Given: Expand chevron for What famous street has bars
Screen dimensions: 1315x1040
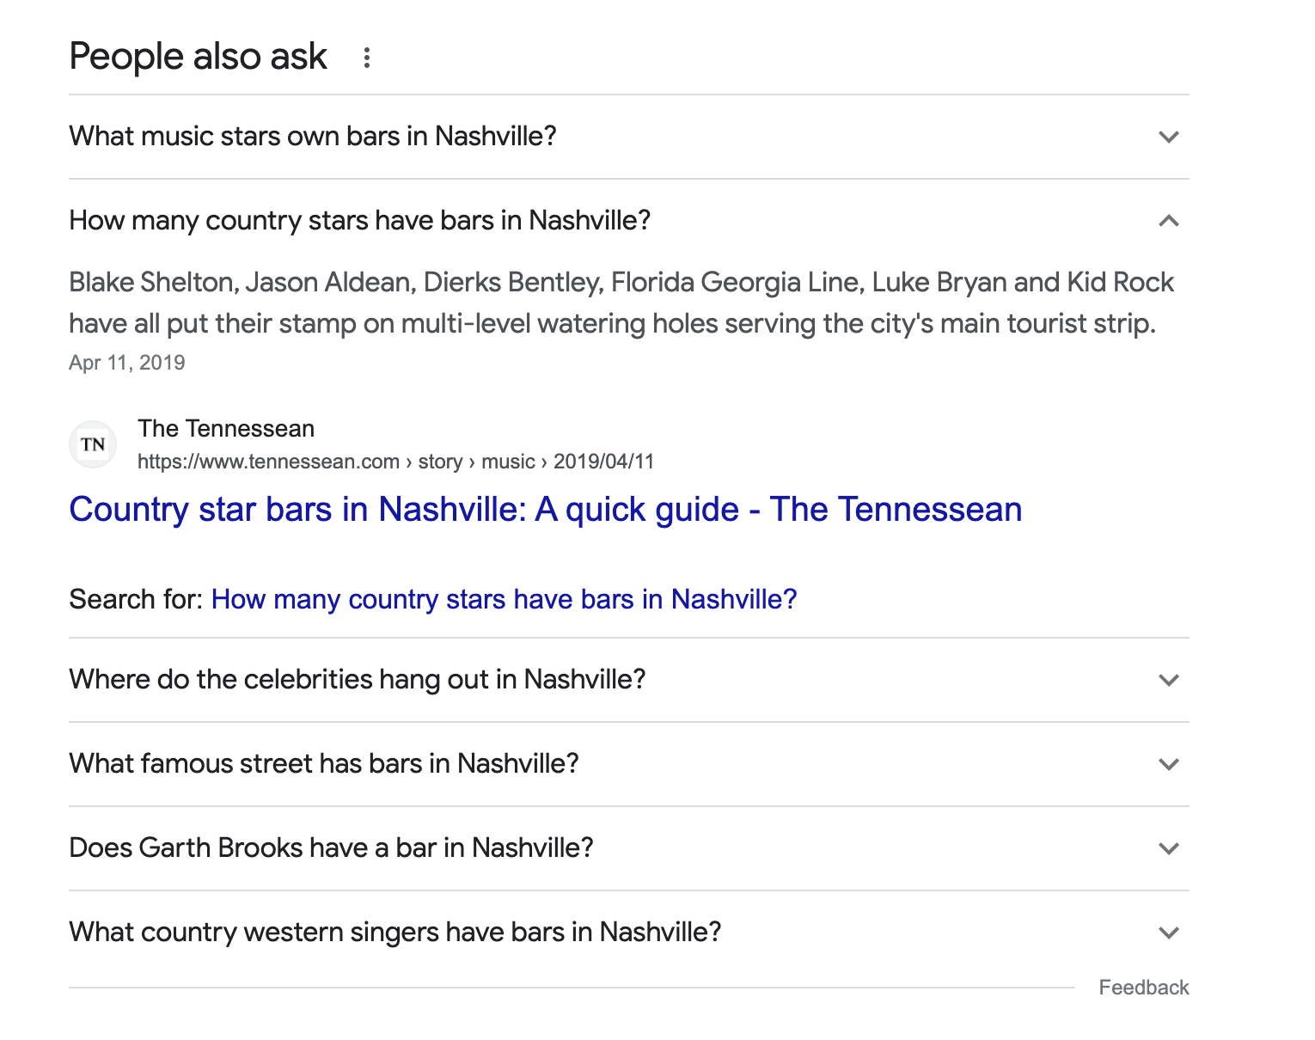Looking at the screenshot, I should click(1168, 764).
